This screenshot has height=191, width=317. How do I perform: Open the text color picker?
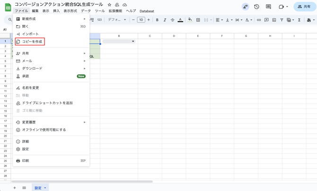(x=180, y=20)
